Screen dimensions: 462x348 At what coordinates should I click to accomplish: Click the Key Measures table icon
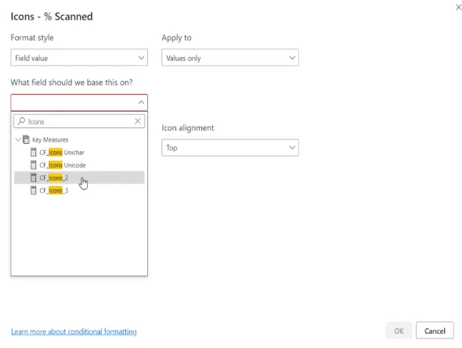pyautogui.click(x=26, y=139)
